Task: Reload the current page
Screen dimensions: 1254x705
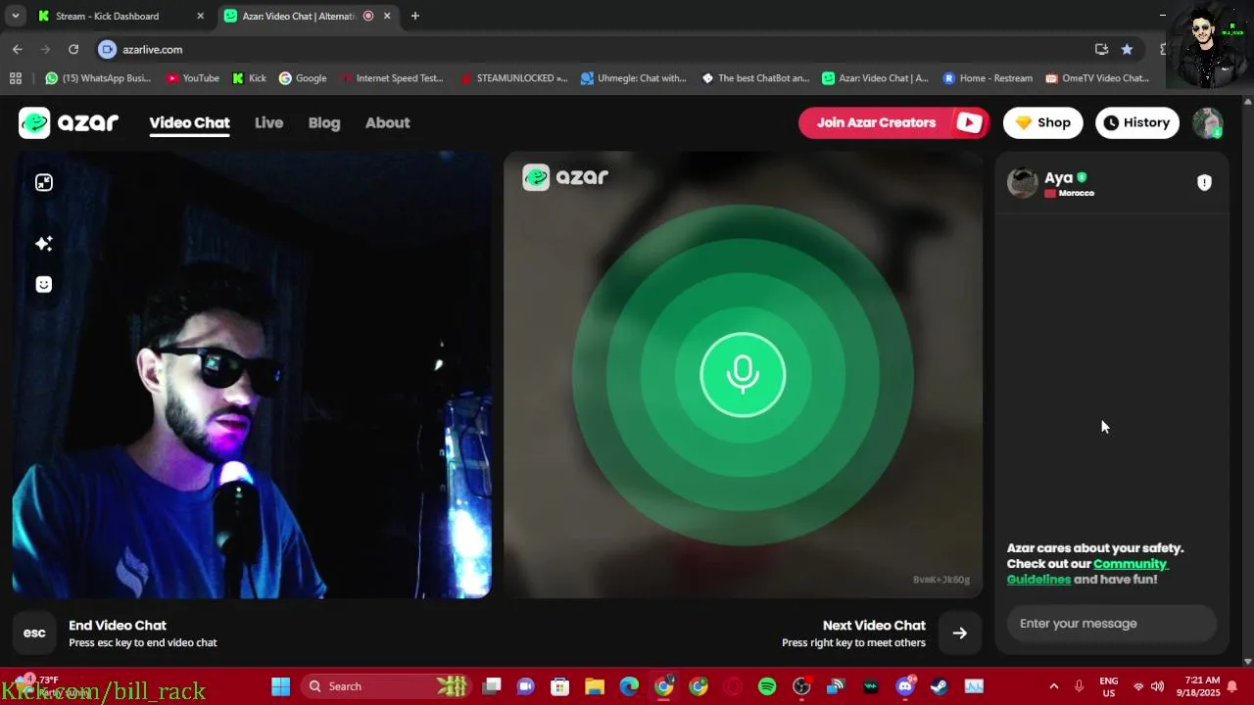Action: coord(73,49)
